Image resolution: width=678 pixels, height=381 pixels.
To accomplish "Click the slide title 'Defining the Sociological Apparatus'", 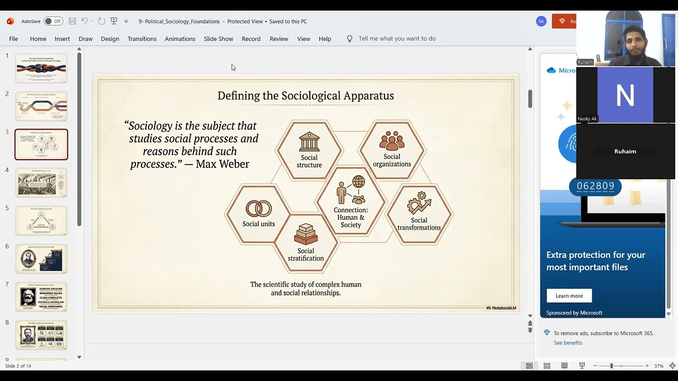I will tap(306, 96).
